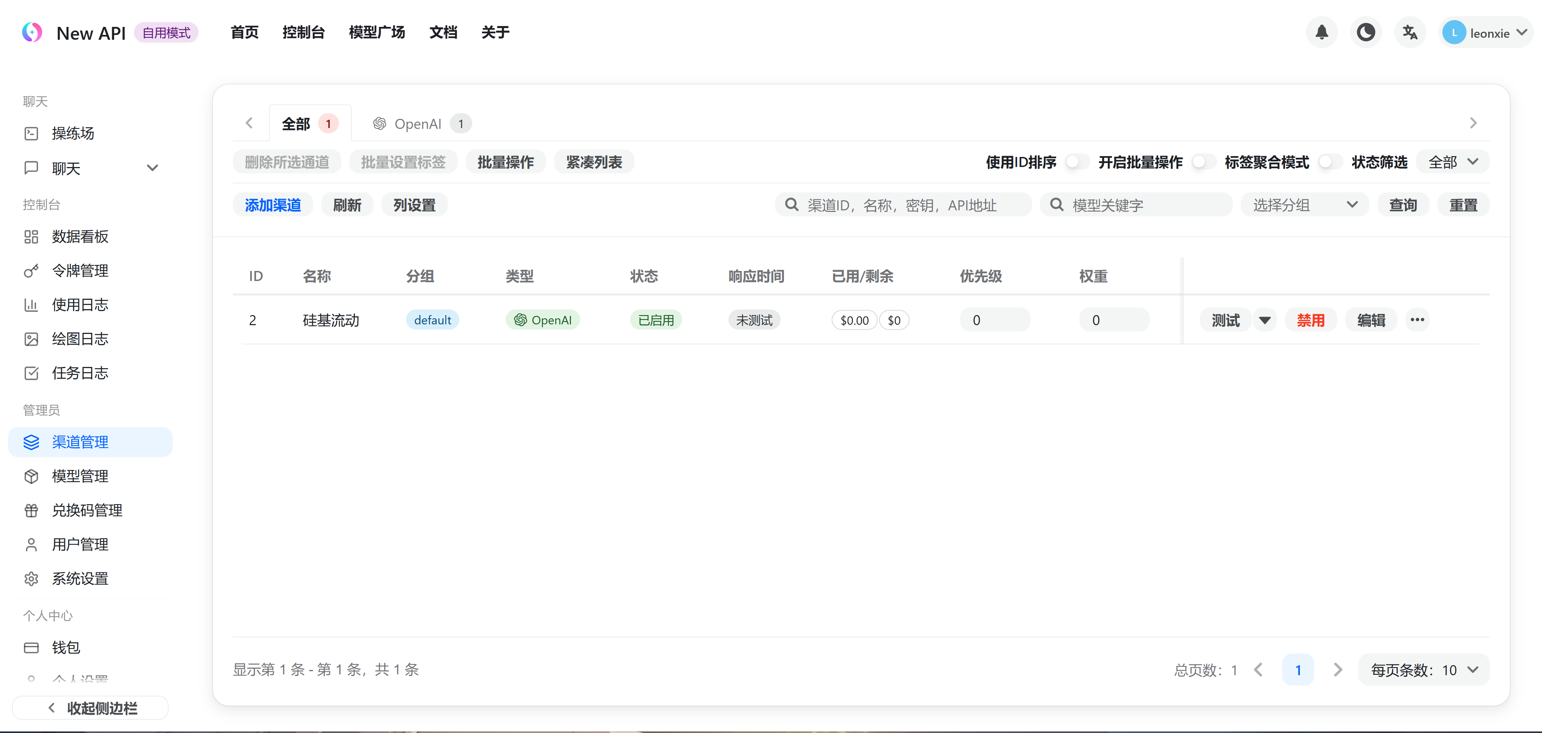The image size is (1542, 733).
Task: Open the 测试 button dropdown arrow
Action: point(1264,320)
